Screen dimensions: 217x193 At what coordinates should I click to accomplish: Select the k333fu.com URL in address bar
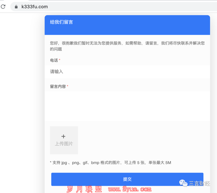34,7
